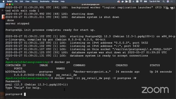Click the Siri icon in menu bar
176x99 pixels.
point(168,1)
